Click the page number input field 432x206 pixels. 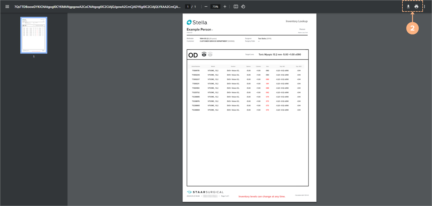coord(188,6)
